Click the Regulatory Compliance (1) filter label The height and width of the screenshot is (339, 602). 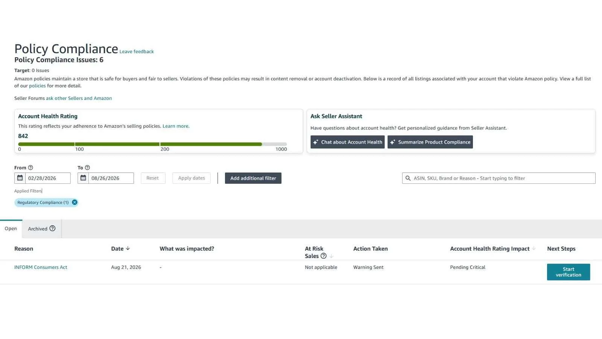coord(43,203)
